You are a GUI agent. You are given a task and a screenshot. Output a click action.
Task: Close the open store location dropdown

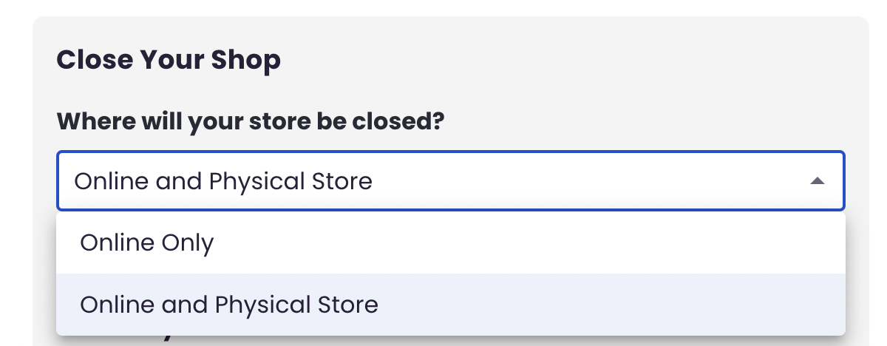(817, 181)
